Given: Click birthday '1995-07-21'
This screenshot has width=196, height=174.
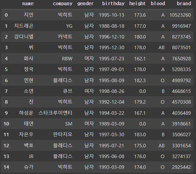Looking at the screenshot, I should (112, 146).
